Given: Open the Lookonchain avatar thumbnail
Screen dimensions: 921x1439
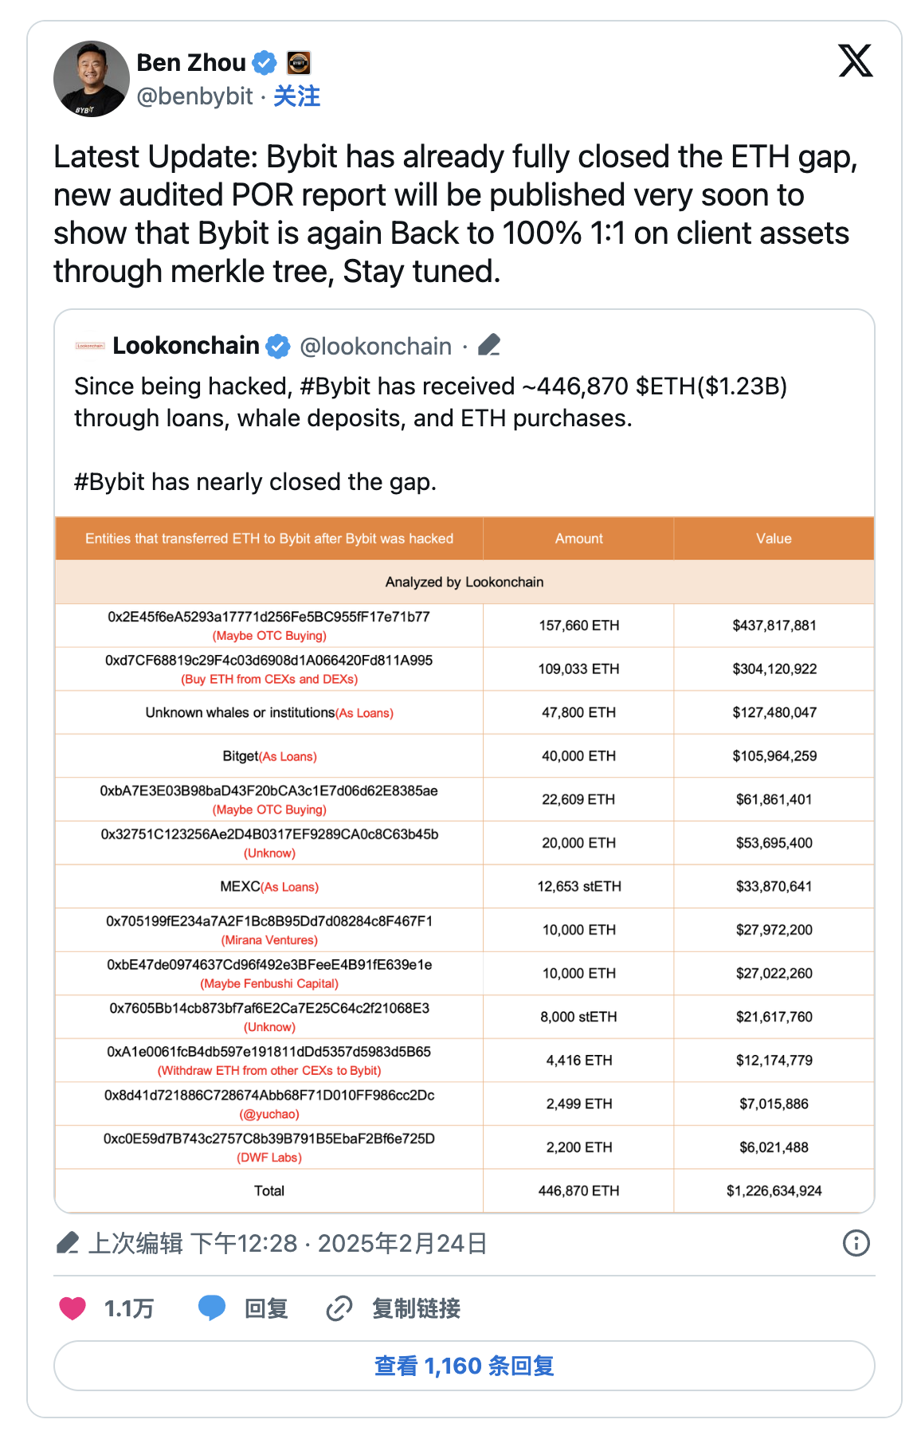Looking at the screenshot, I should (x=90, y=347).
